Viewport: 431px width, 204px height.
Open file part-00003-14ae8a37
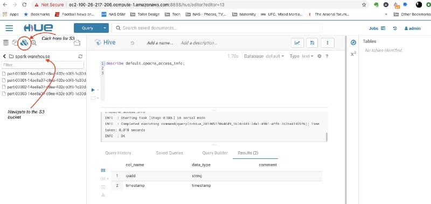44,94
